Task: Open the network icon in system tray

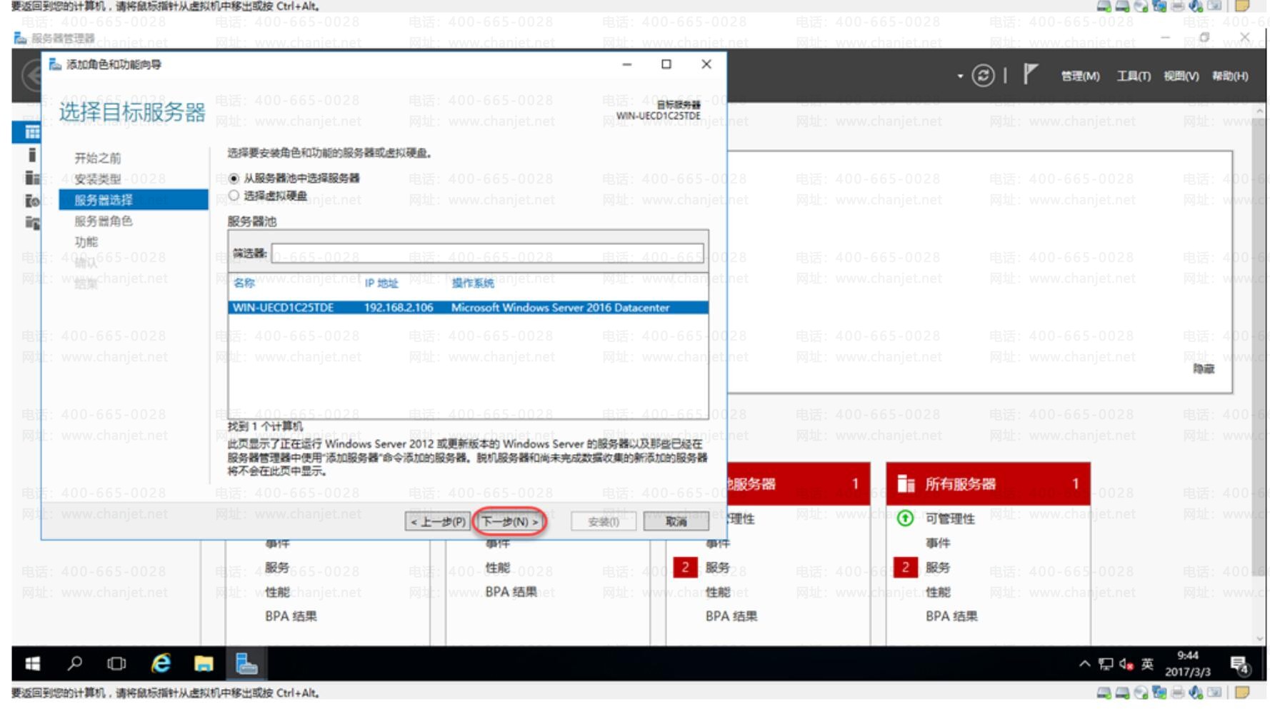Action: (x=1106, y=664)
